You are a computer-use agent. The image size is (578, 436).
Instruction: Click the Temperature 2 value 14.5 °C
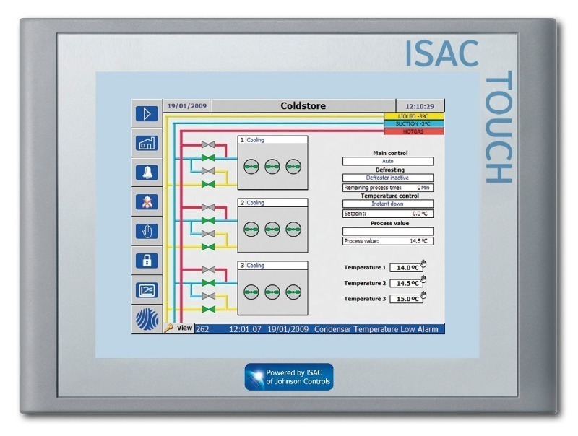[x=406, y=283]
